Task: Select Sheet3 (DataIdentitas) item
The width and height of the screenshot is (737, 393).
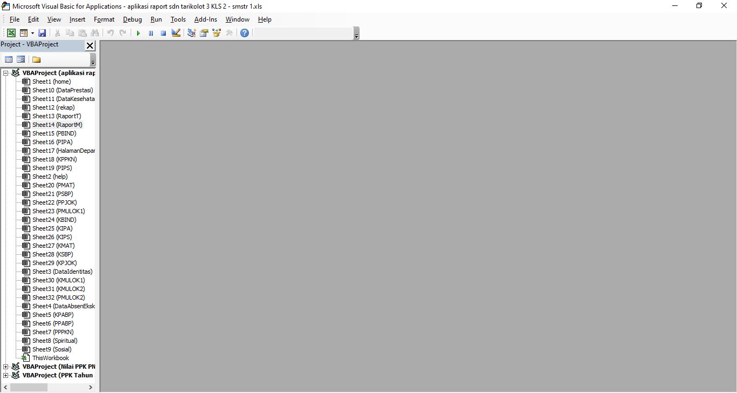Action: (x=62, y=272)
